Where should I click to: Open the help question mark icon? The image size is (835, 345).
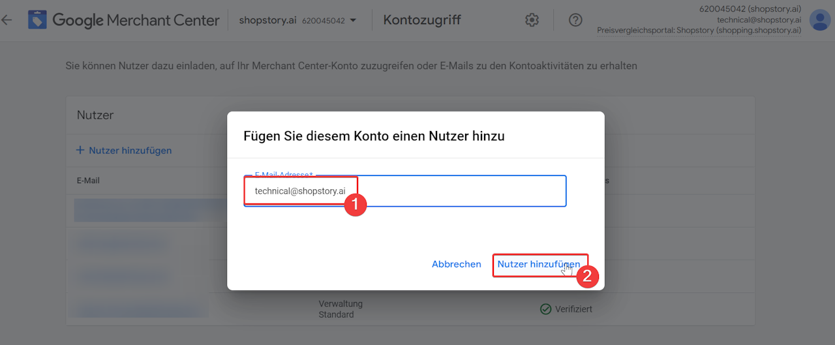click(x=575, y=20)
